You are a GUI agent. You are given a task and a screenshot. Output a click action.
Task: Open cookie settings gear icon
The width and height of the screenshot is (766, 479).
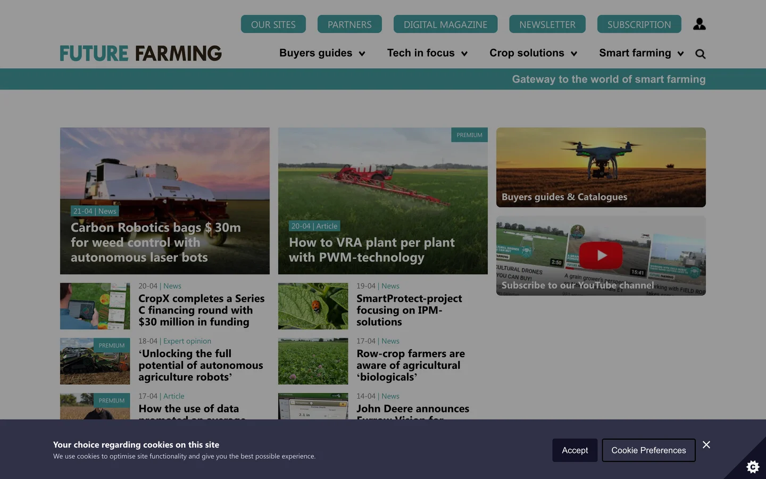(753, 467)
